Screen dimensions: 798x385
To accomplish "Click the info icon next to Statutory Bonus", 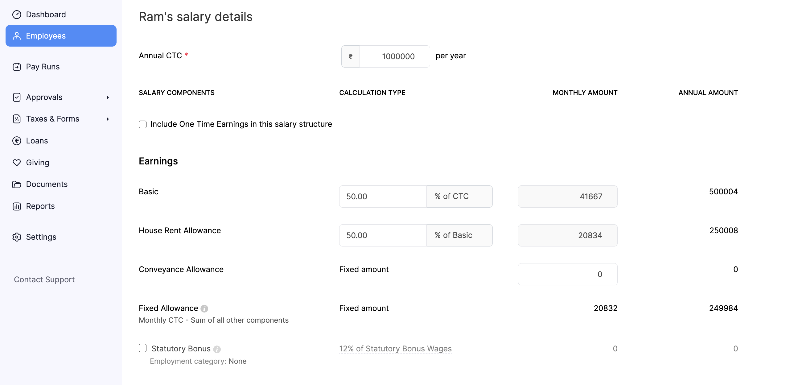I will pyautogui.click(x=217, y=349).
